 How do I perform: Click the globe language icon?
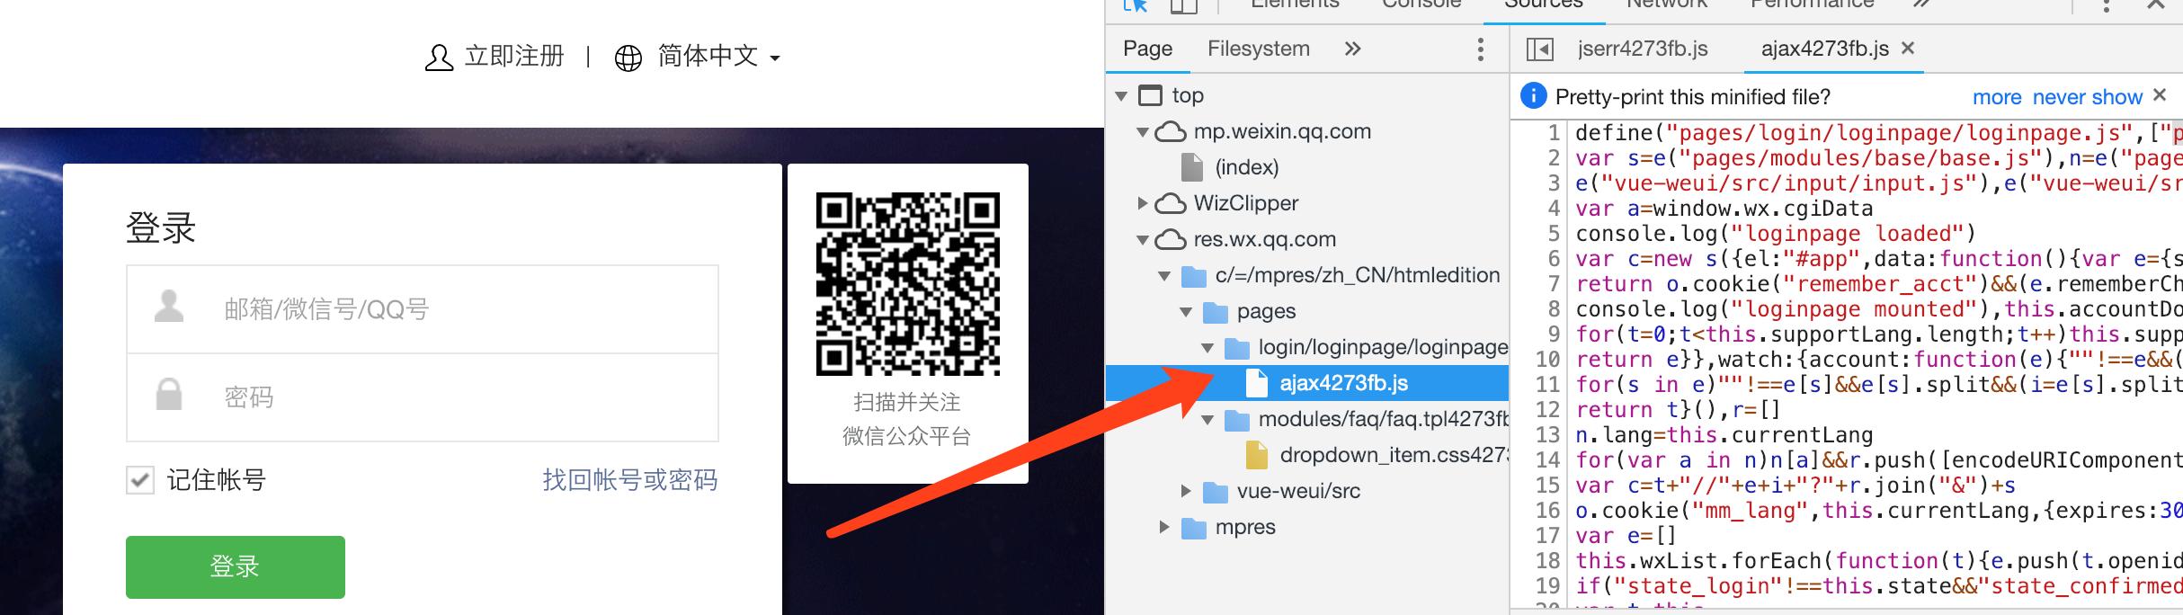click(x=628, y=58)
